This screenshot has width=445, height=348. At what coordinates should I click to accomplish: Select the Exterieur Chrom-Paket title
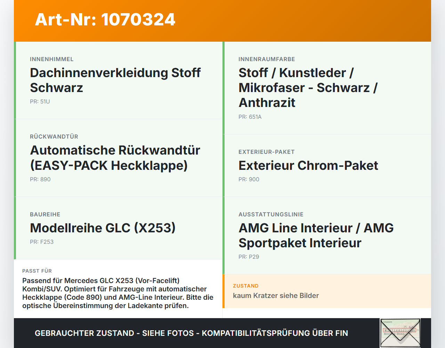pos(308,166)
